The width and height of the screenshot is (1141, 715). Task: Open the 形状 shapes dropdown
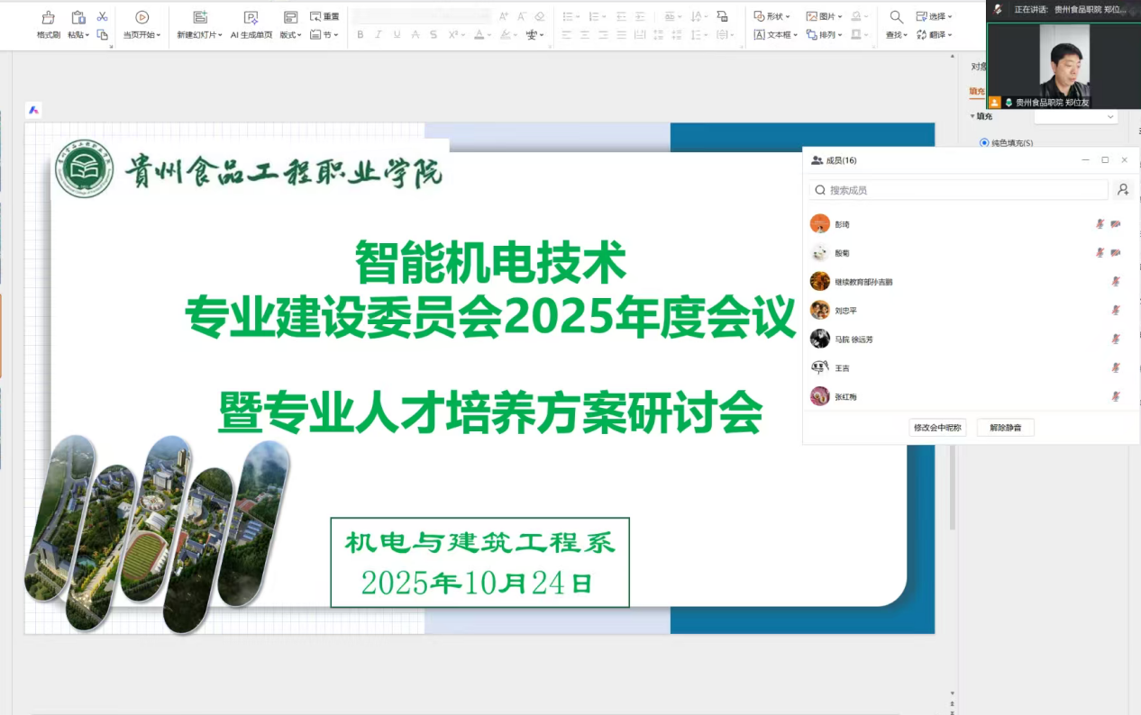click(x=772, y=16)
